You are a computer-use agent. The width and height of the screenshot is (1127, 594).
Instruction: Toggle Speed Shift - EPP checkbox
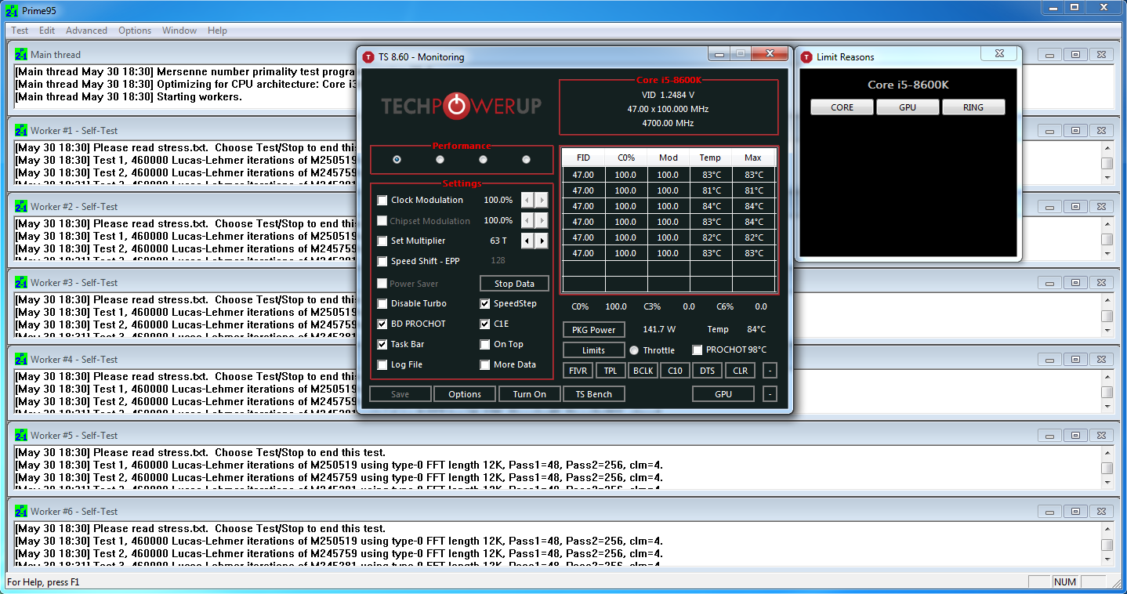click(382, 262)
